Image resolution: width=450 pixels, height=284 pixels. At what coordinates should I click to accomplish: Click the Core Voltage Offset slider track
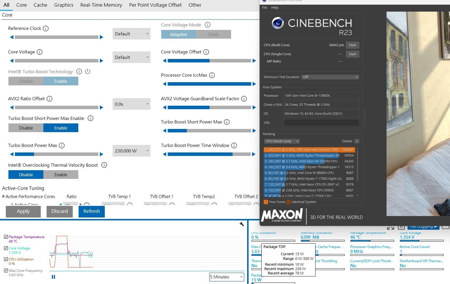pyautogui.click(x=209, y=61)
